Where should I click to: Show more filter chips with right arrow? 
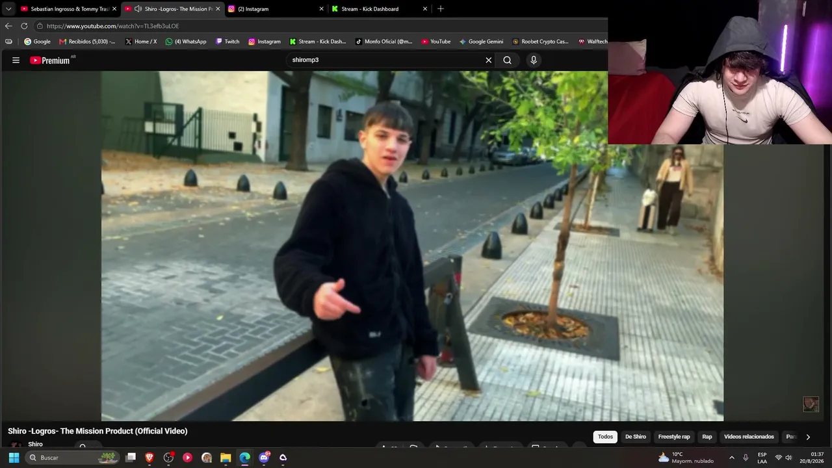tap(808, 437)
